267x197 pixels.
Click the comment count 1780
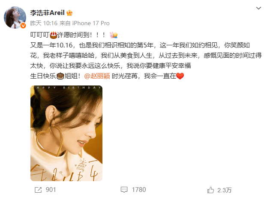(x=139, y=190)
